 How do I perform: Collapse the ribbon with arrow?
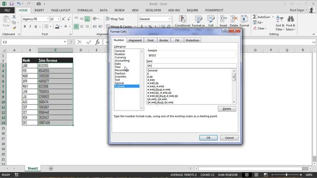click(314, 34)
